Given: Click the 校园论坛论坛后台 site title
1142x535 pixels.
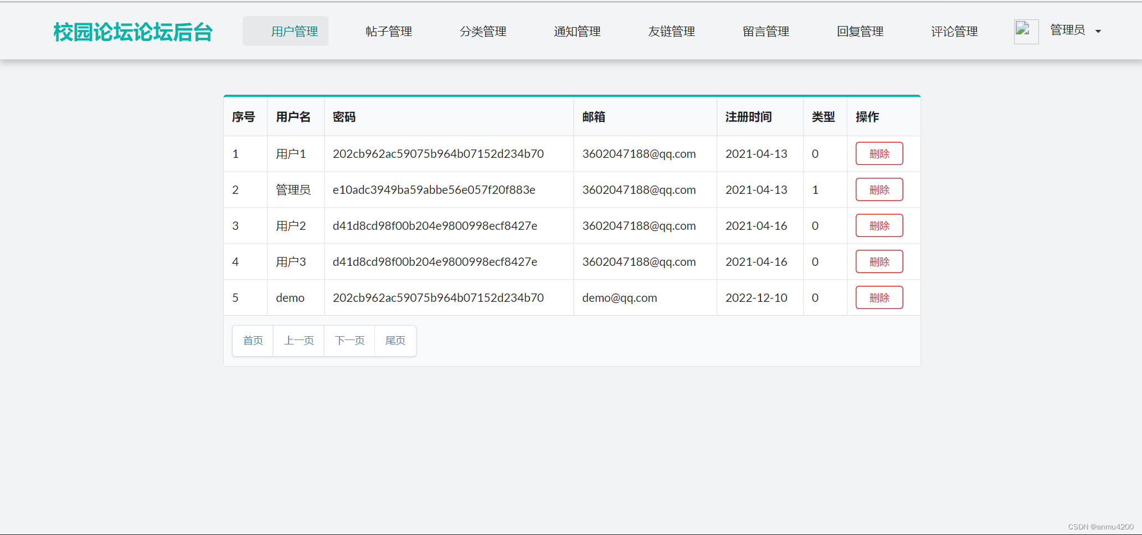Looking at the screenshot, I should click(133, 32).
